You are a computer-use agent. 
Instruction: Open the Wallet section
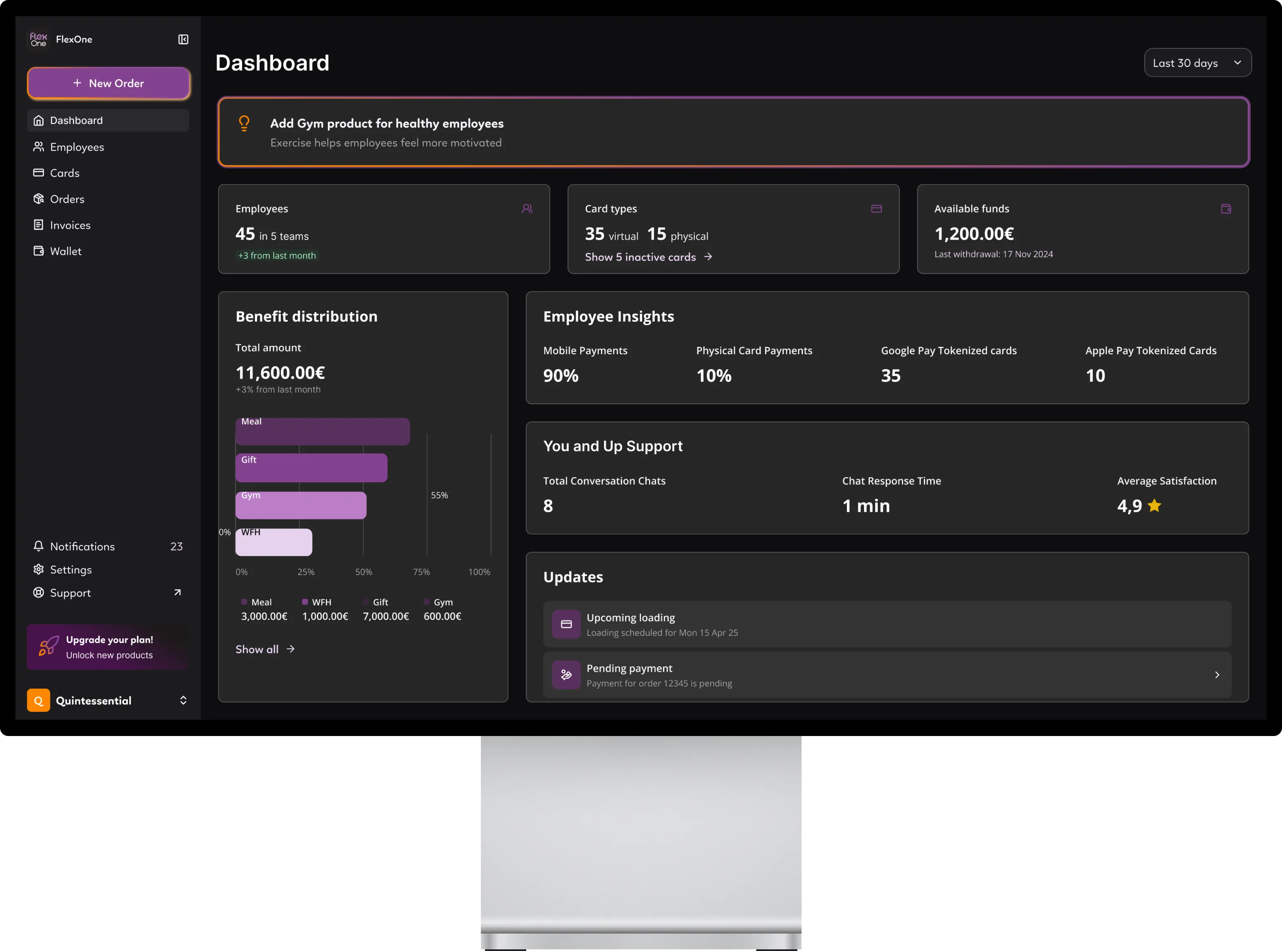[x=65, y=251]
